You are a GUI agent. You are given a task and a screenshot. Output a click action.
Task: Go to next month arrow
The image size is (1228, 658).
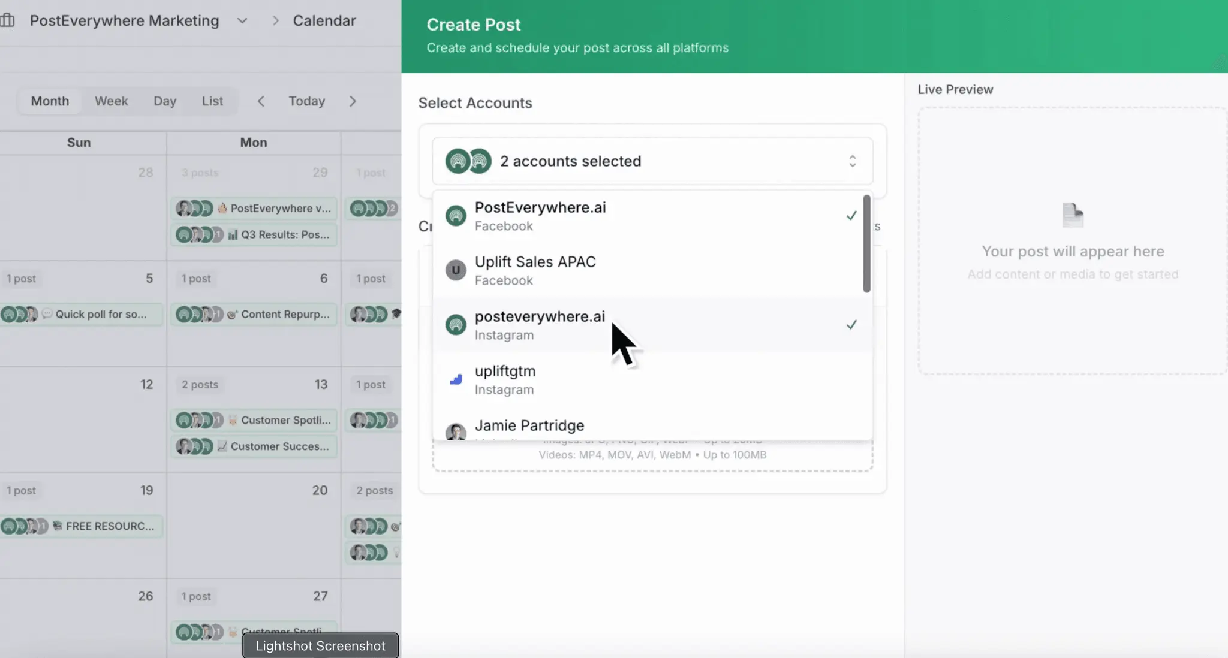tap(353, 101)
